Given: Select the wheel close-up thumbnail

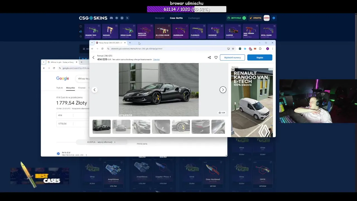Looking at the screenshot, I should click(181, 127).
